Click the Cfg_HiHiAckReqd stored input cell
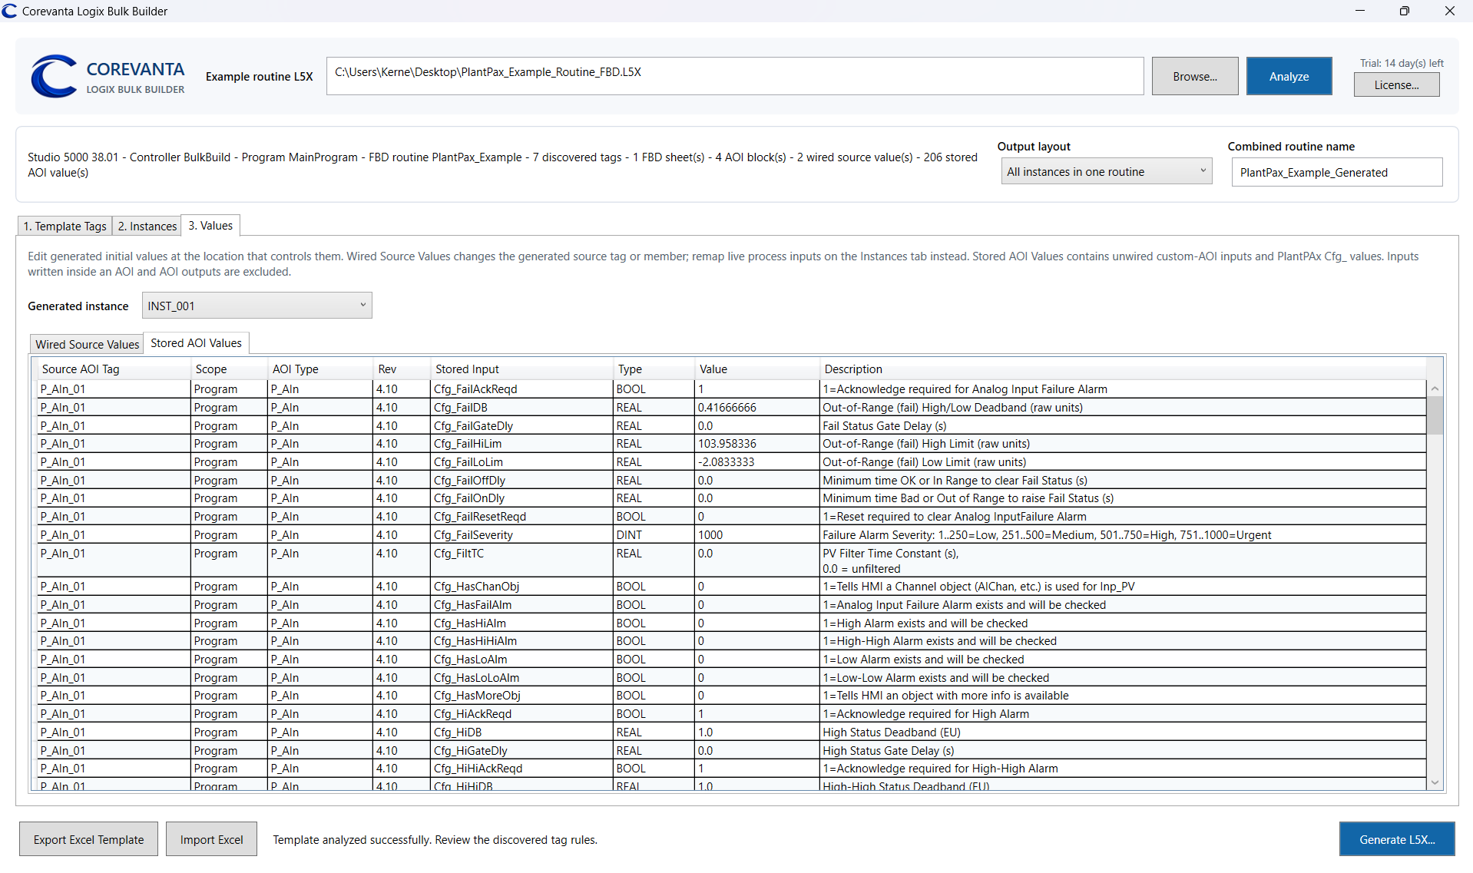This screenshot has width=1473, height=873. pos(522,768)
